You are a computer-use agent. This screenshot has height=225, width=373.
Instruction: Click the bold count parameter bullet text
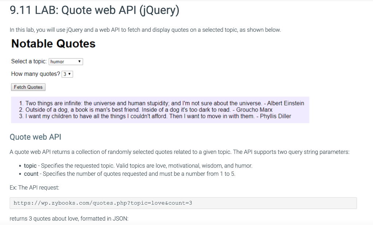pos(30,174)
